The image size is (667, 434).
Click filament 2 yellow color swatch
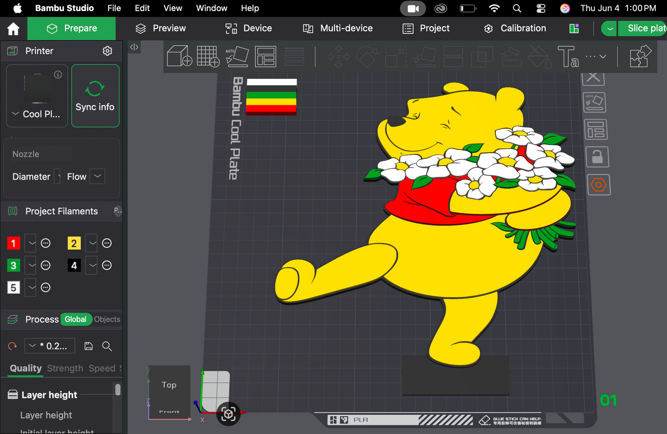74,243
